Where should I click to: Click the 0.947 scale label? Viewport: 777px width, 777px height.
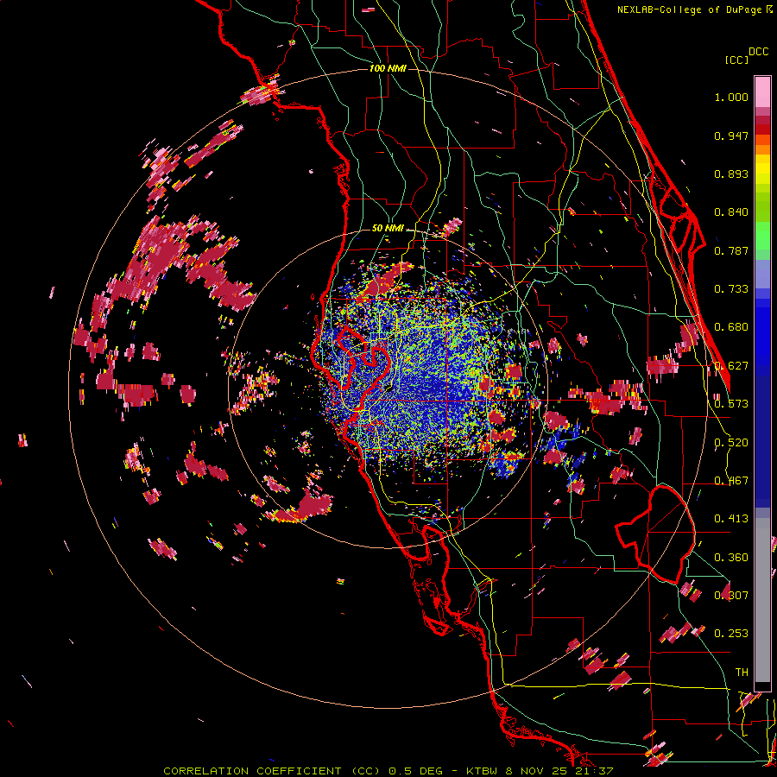click(731, 136)
